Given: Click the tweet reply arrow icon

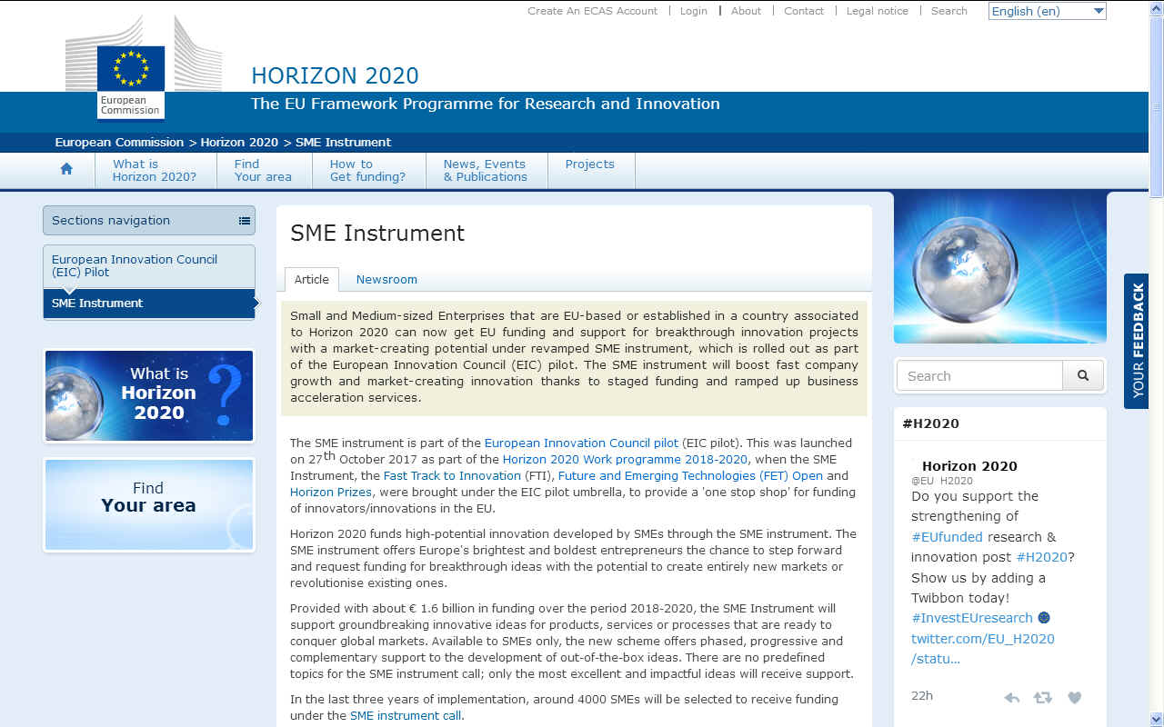Looking at the screenshot, I should (x=1011, y=698).
